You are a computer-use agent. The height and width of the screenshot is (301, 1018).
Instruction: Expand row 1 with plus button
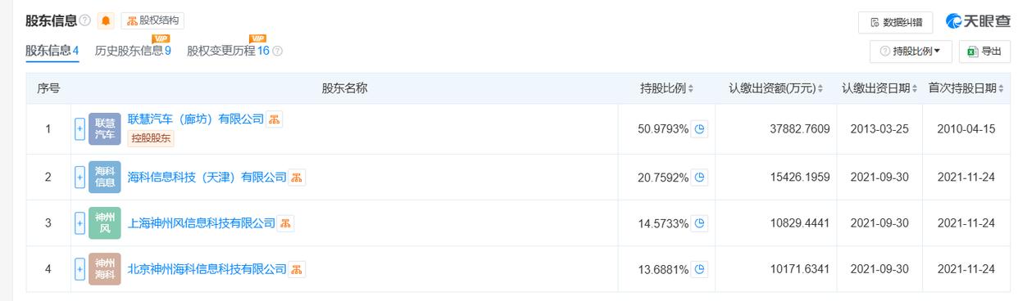[x=80, y=129]
